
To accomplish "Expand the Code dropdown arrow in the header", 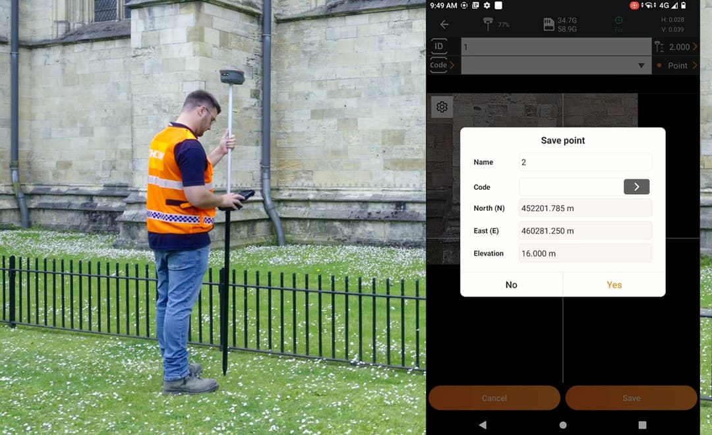I will coord(641,65).
